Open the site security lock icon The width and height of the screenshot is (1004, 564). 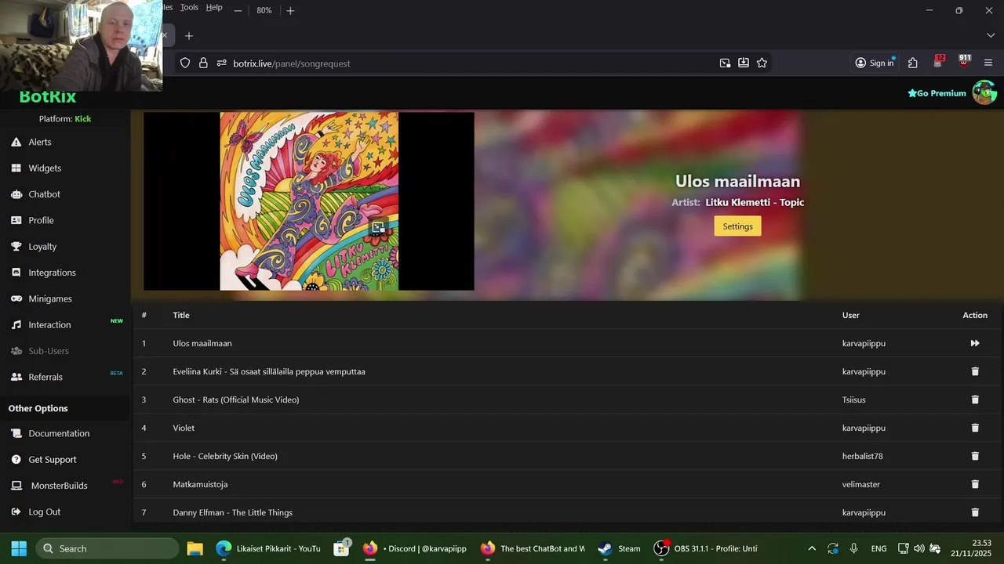point(203,63)
